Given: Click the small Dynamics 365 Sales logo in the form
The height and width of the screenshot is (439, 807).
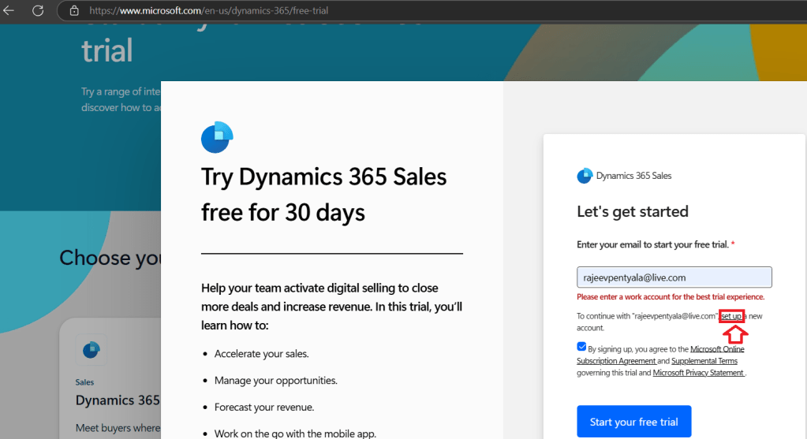Looking at the screenshot, I should 585,176.
